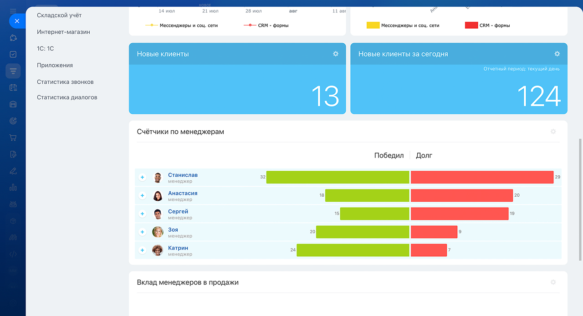Click Зоя's avatar photo
This screenshot has height=316, width=583.
click(158, 232)
